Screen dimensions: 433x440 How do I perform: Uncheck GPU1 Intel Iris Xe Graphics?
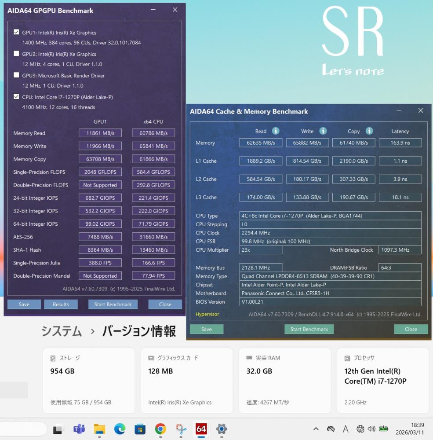point(16,32)
